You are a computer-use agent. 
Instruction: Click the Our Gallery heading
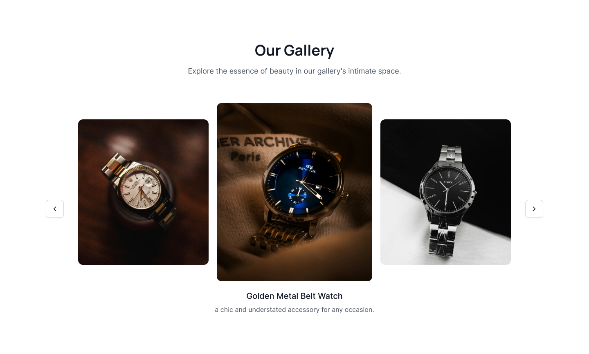294,50
